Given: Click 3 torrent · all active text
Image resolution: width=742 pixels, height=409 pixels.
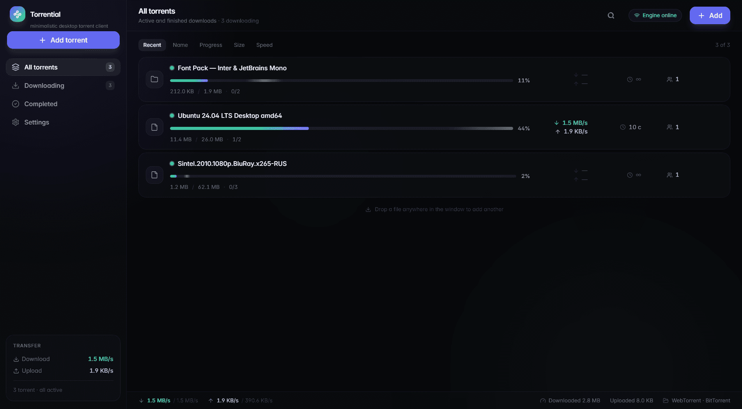Looking at the screenshot, I should (38, 390).
